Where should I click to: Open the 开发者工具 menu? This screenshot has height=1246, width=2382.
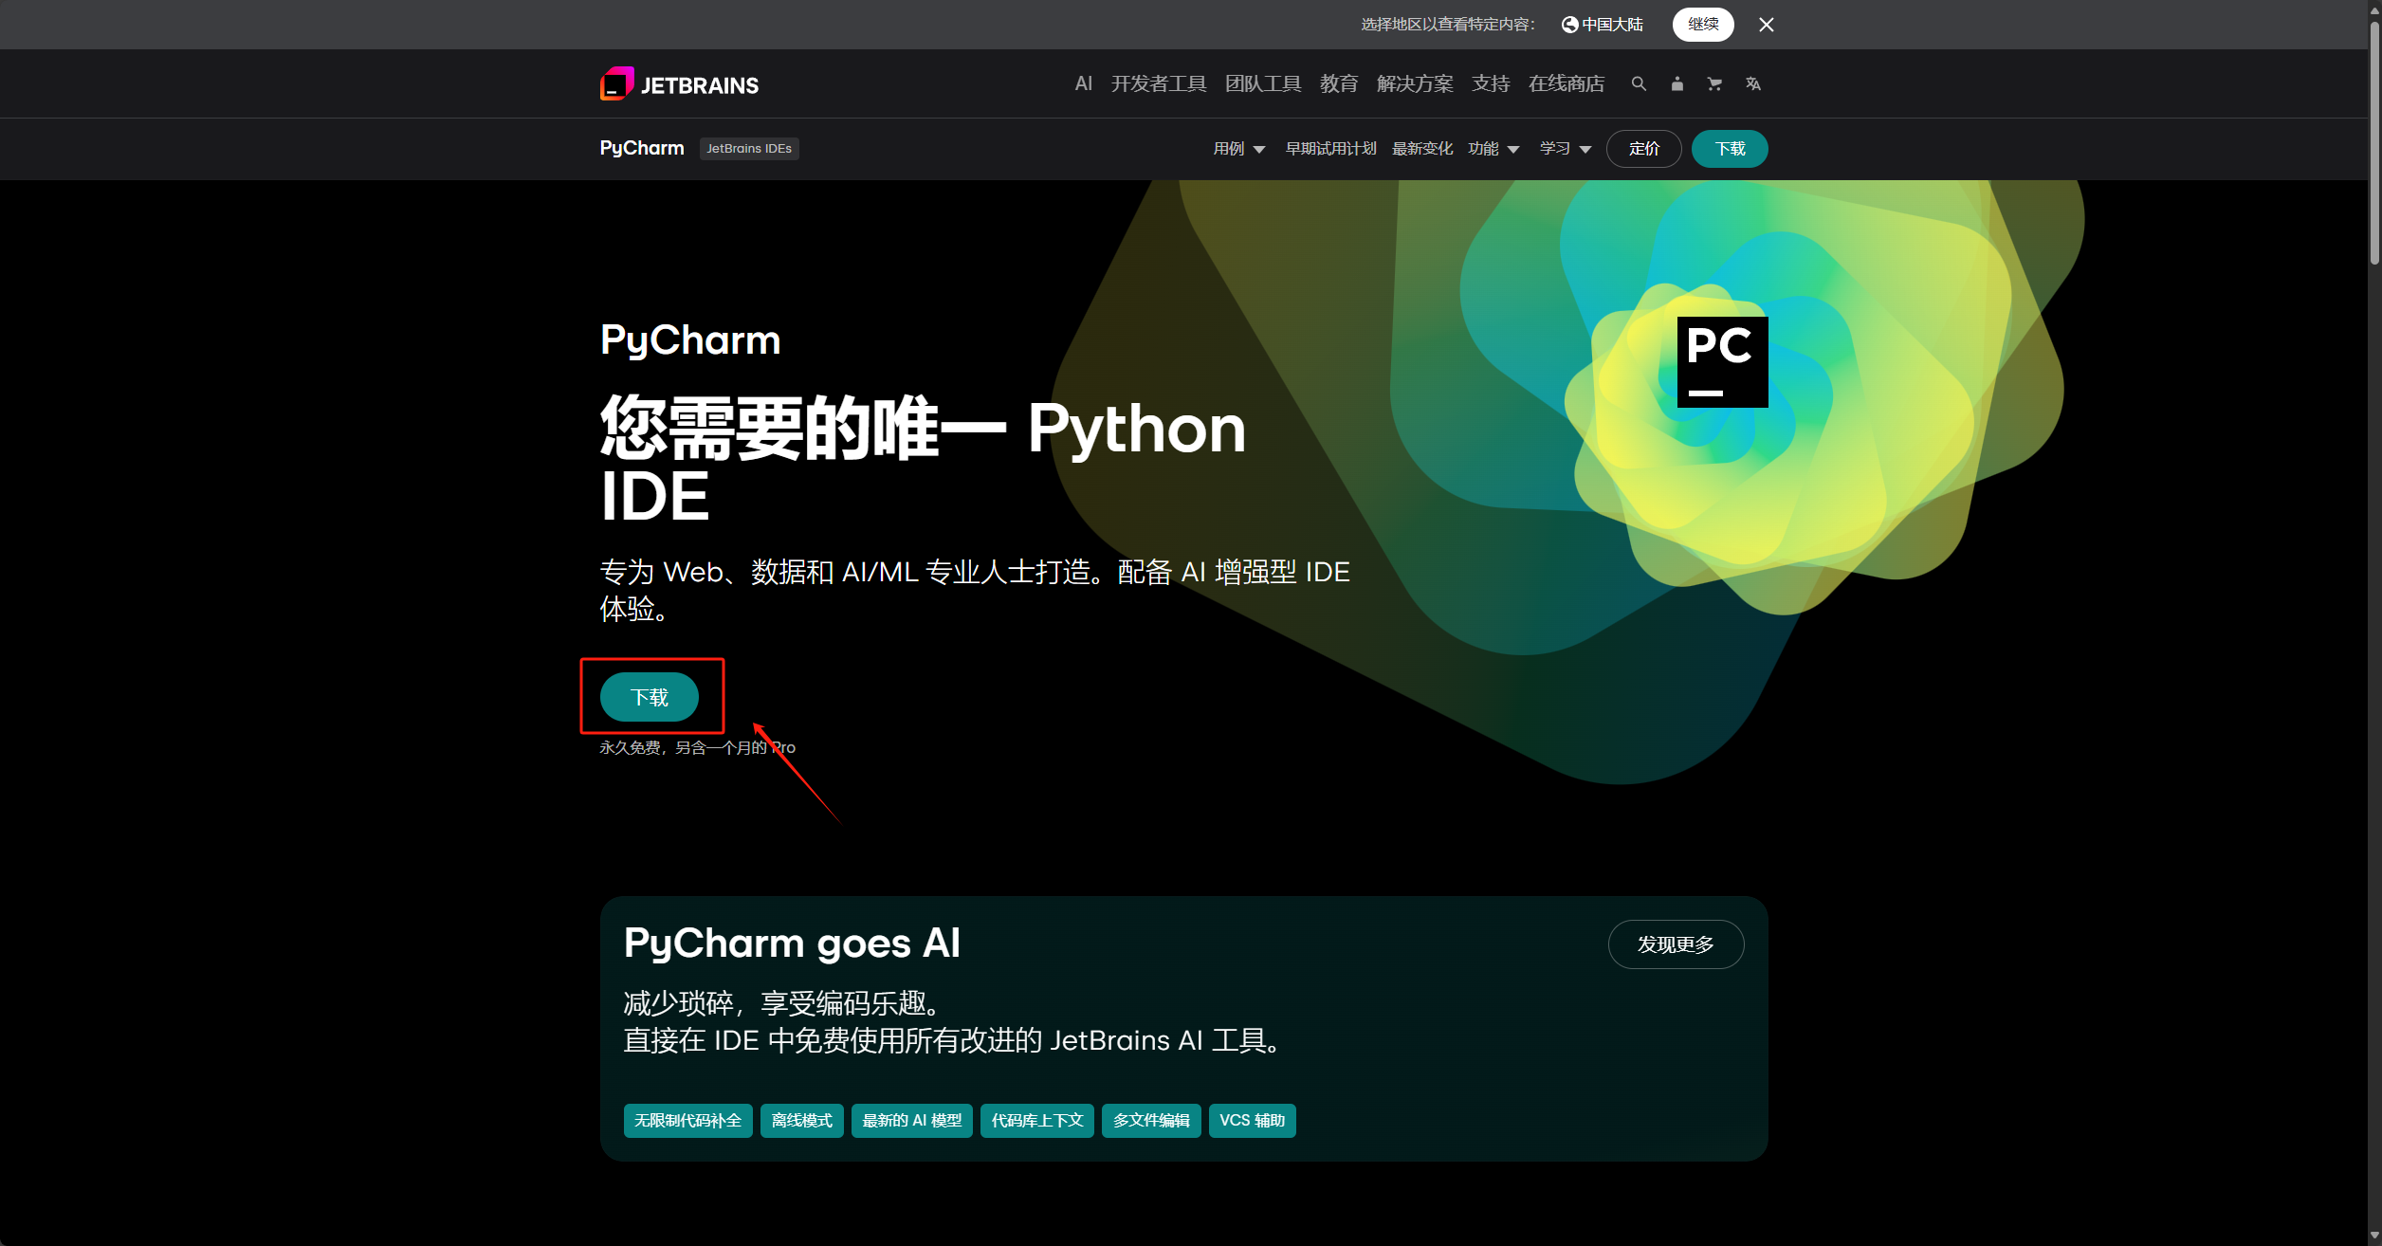pos(1158,83)
